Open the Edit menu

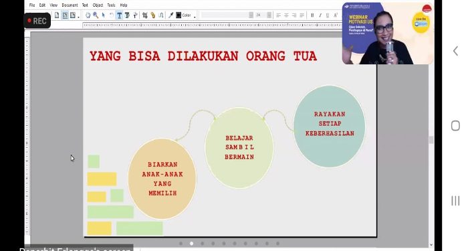42,5
